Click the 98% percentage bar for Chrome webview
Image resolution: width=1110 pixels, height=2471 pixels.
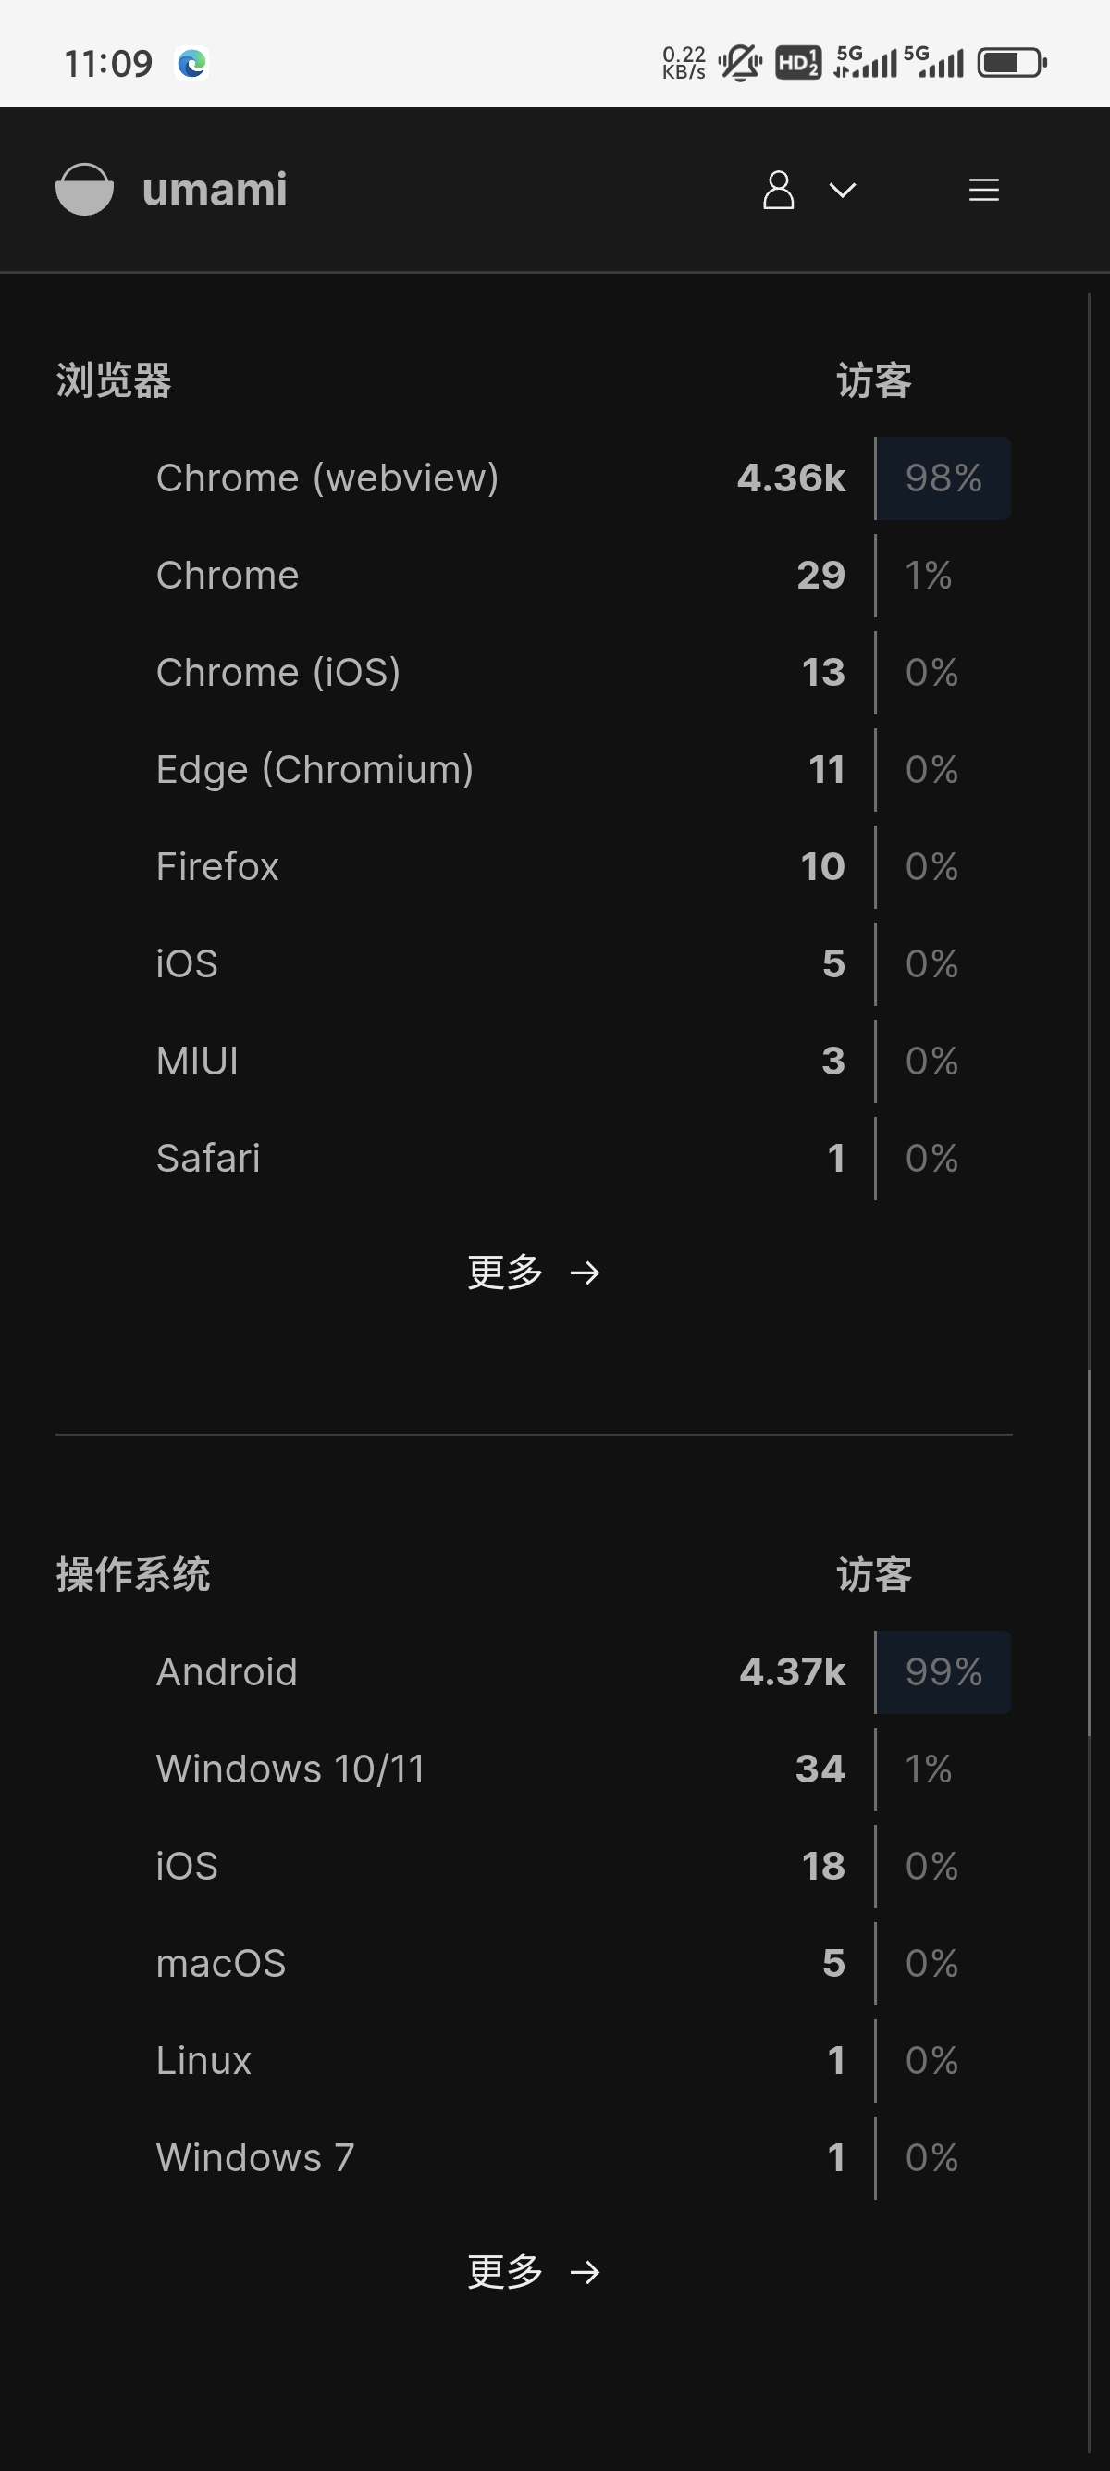point(943,478)
